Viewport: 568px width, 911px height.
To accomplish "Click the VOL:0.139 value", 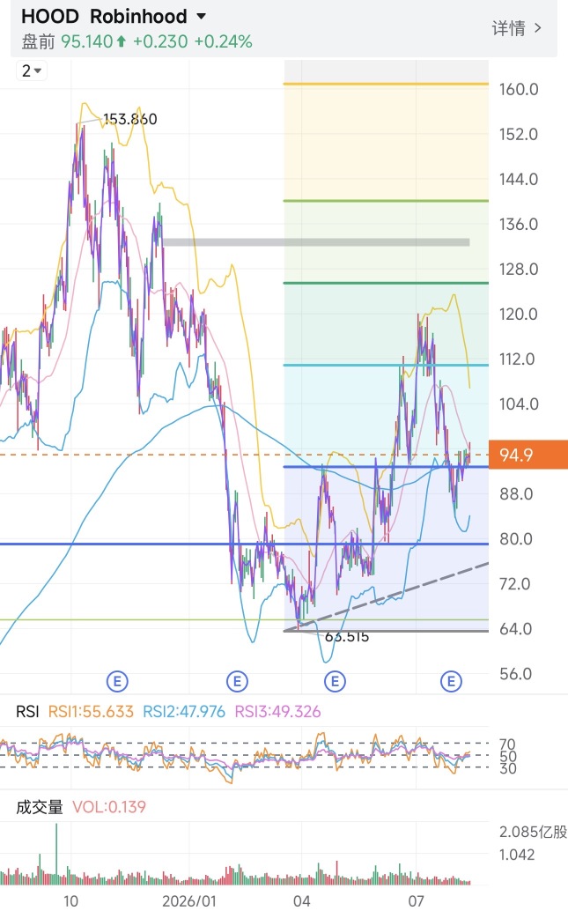I will click(x=109, y=806).
